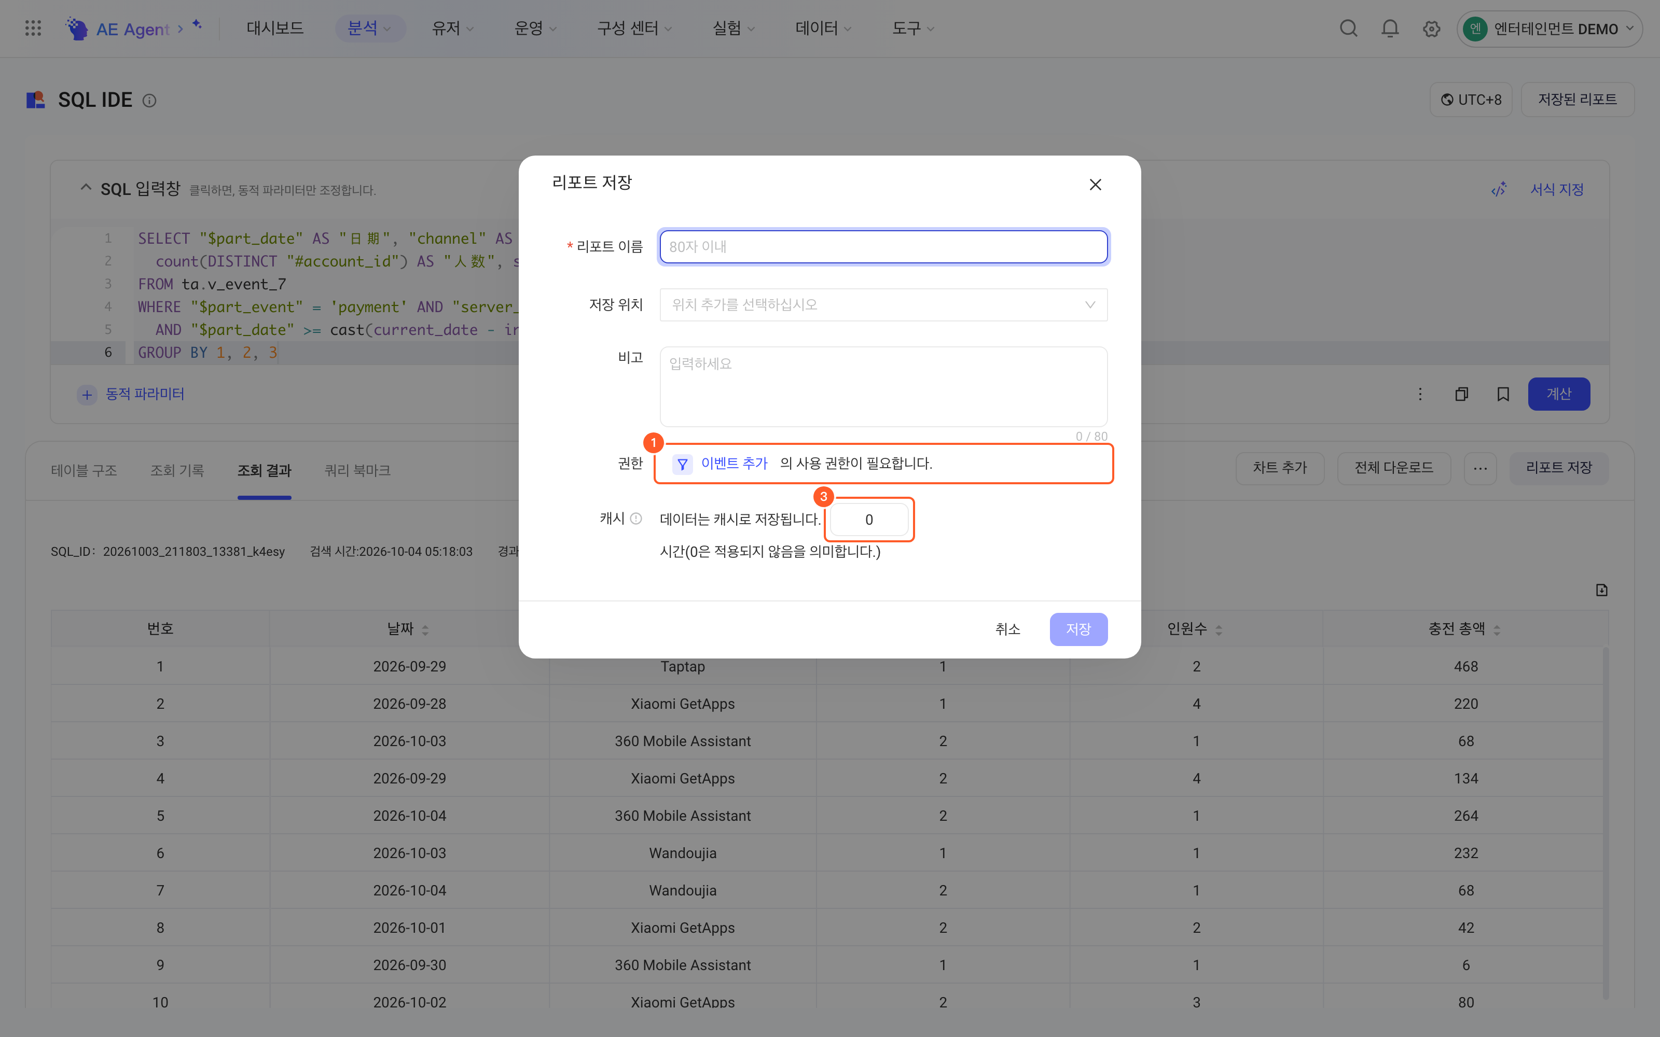This screenshot has height=1037, width=1660.
Task: Open the 저장 위치 dropdown
Action: [883, 304]
